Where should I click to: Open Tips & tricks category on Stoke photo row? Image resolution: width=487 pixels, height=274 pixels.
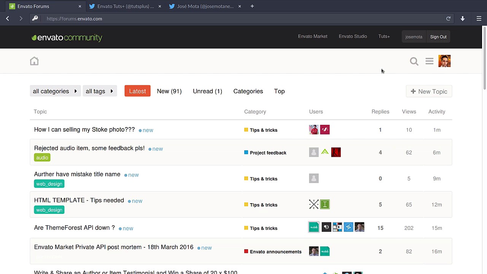261,130
